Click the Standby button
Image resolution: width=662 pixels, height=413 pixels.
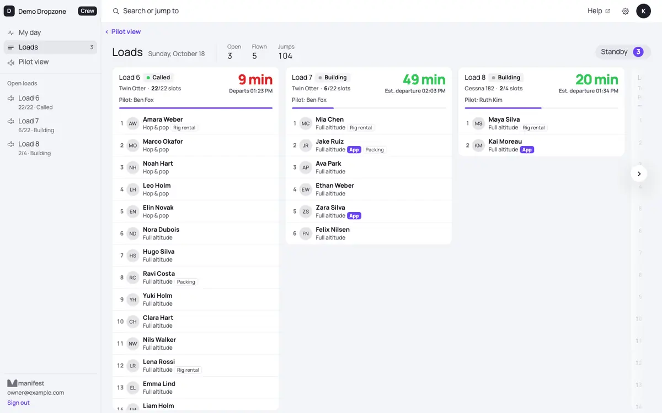(x=623, y=52)
